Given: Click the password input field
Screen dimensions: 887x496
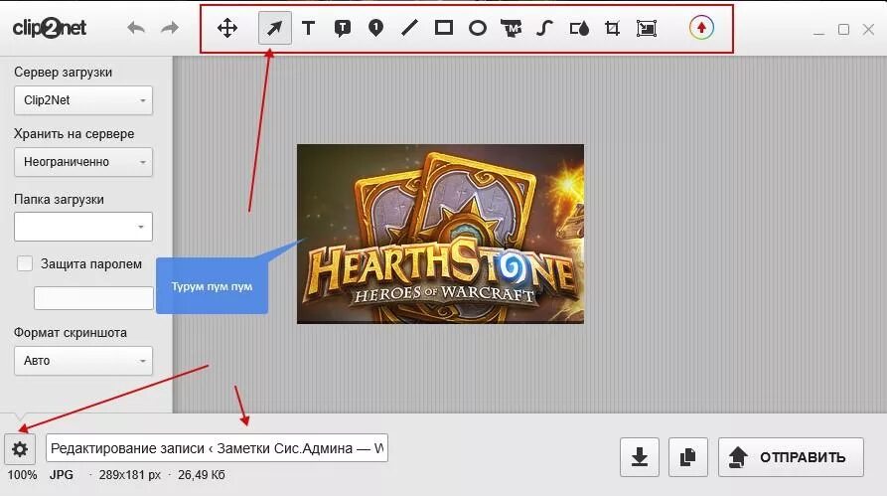Looking at the screenshot, I should tap(93, 298).
